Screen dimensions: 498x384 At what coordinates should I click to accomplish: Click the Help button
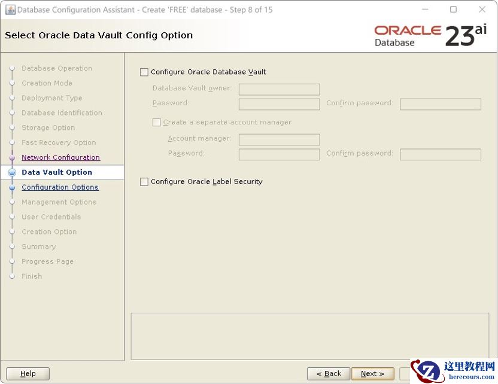(28, 373)
